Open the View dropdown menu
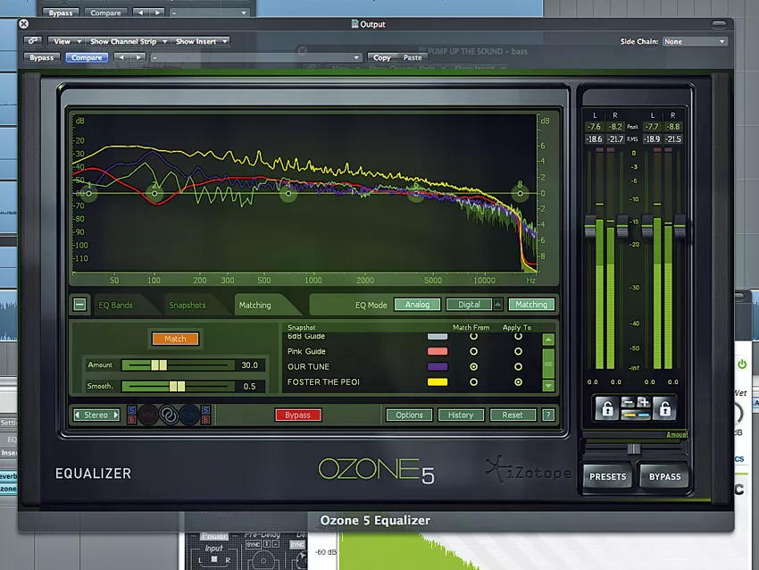The width and height of the screenshot is (759, 570). tap(67, 41)
